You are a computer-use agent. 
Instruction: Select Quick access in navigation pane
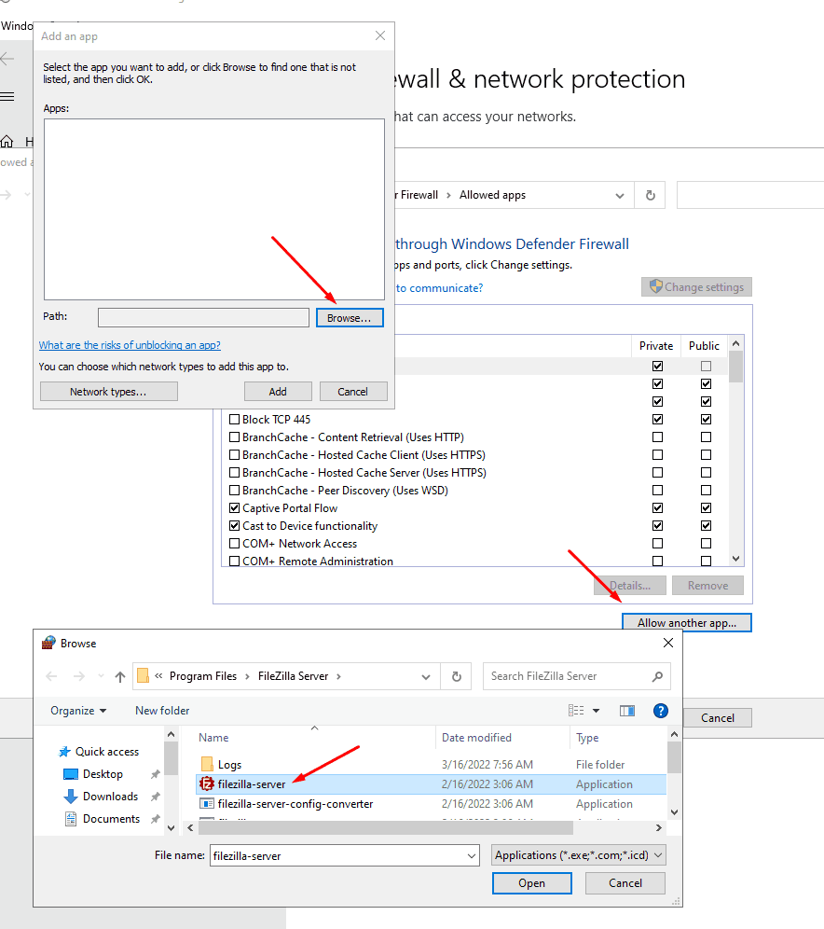click(x=100, y=752)
